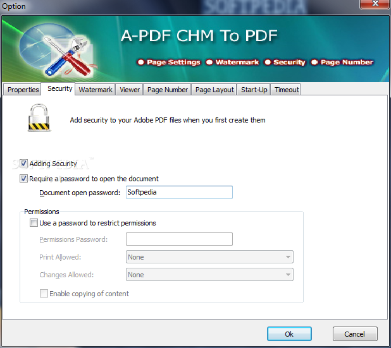This screenshot has height=348, width=391.
Task: Open the Viewer tab
Action: (x=130, y=90)
